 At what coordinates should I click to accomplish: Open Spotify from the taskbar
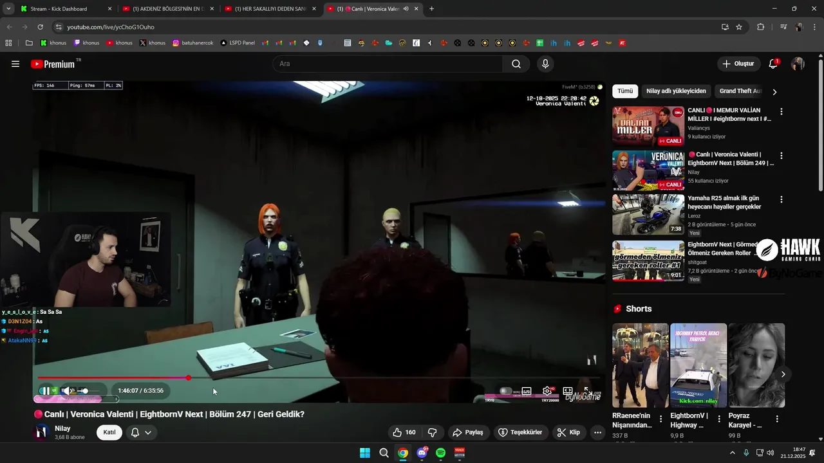(x=440, y=453)
